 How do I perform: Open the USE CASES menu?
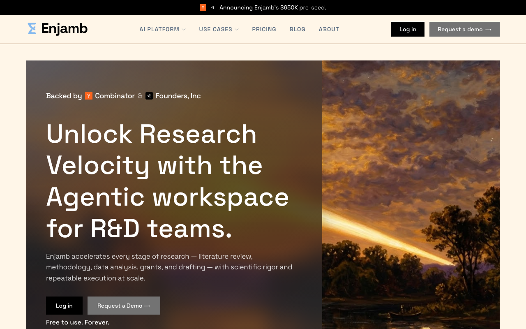pos(219,29)
